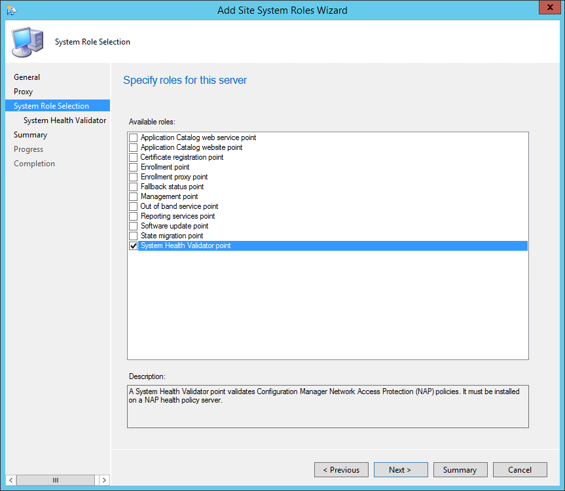
Task: Select Application Catalog website point label
Action: (191, 147)
